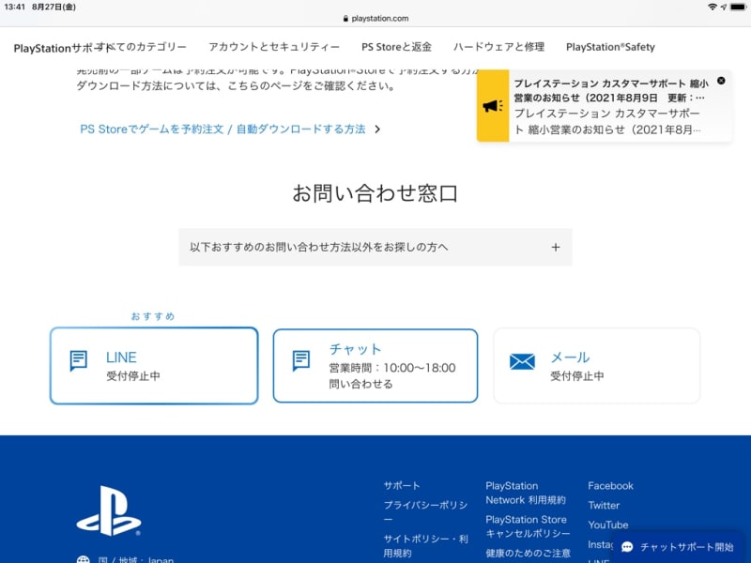Open プライバシーポリシー footer link
Screen dimensions: 751x563
point(425,511)
